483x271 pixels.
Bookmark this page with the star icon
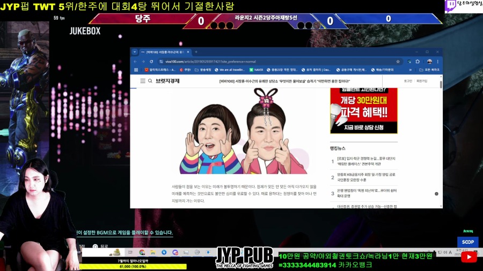(x=398, y=62)
